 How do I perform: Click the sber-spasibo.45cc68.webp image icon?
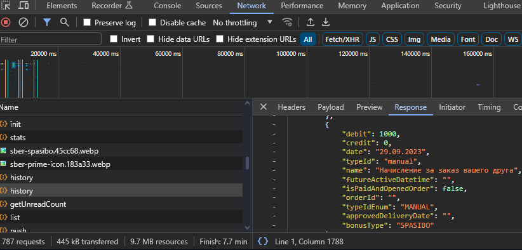tap(3, 151)
